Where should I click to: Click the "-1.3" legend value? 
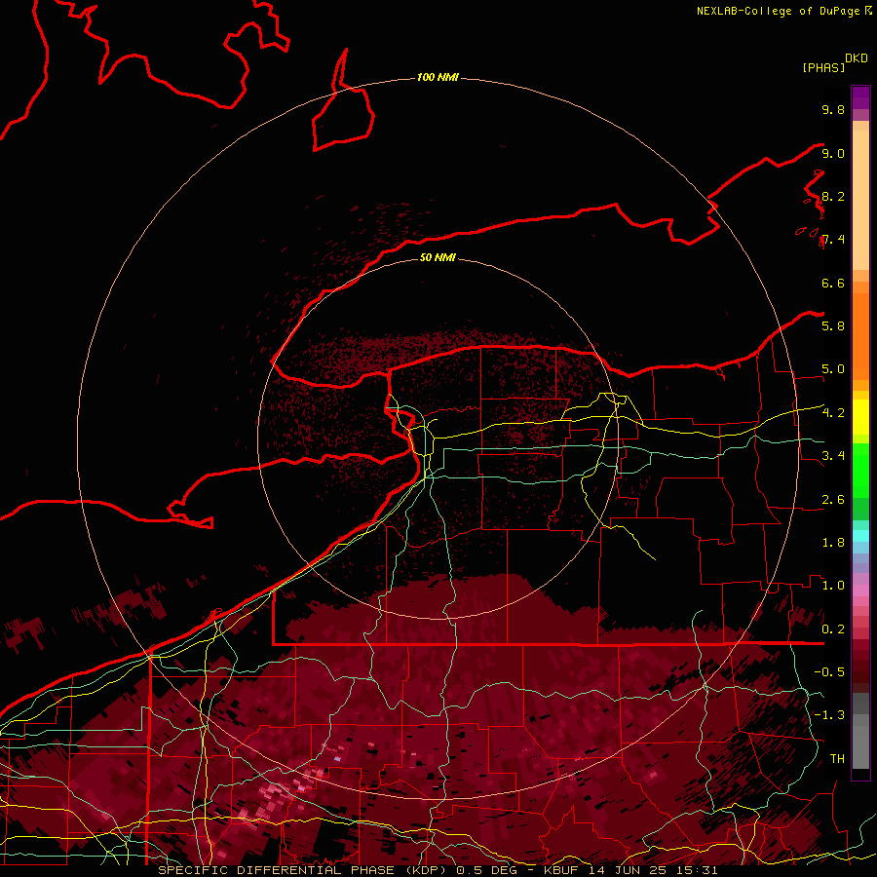coord(829,715)
